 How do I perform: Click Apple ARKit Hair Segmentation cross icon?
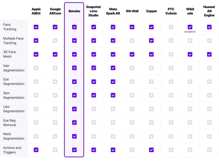pos(36,68)
